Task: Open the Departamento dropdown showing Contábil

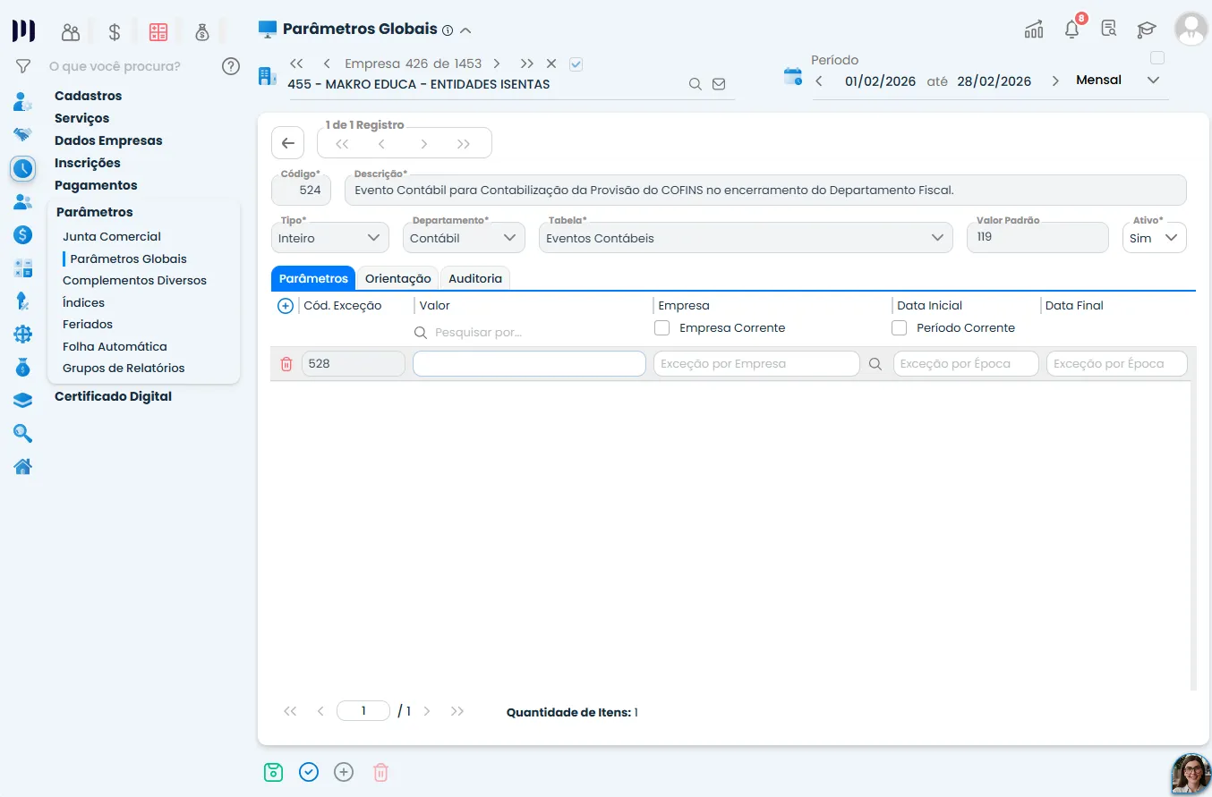Action: tap(464, 238)
